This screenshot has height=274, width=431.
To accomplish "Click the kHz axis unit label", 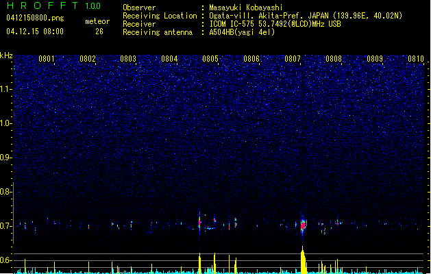I will pyautogui.click(x=6, y=55).
